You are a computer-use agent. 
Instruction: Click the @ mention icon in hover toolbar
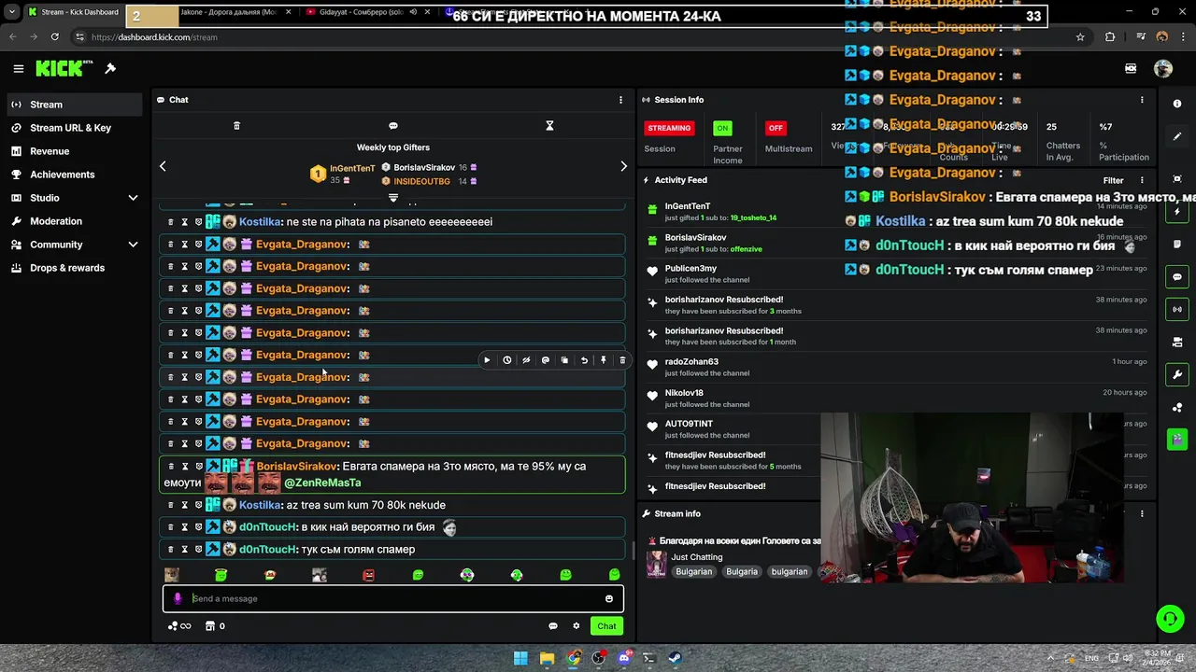(546, 360)
